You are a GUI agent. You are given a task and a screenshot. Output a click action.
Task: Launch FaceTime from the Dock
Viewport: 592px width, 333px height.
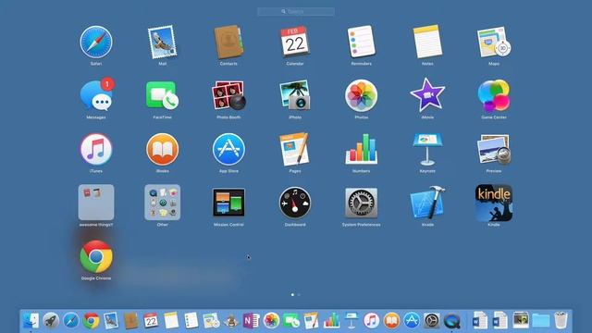click(291, 321)
